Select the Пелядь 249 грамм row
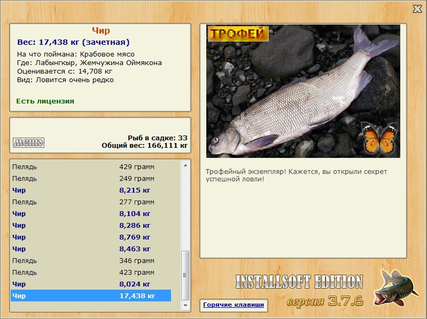 pyautogui.click(x=91, y=179)
